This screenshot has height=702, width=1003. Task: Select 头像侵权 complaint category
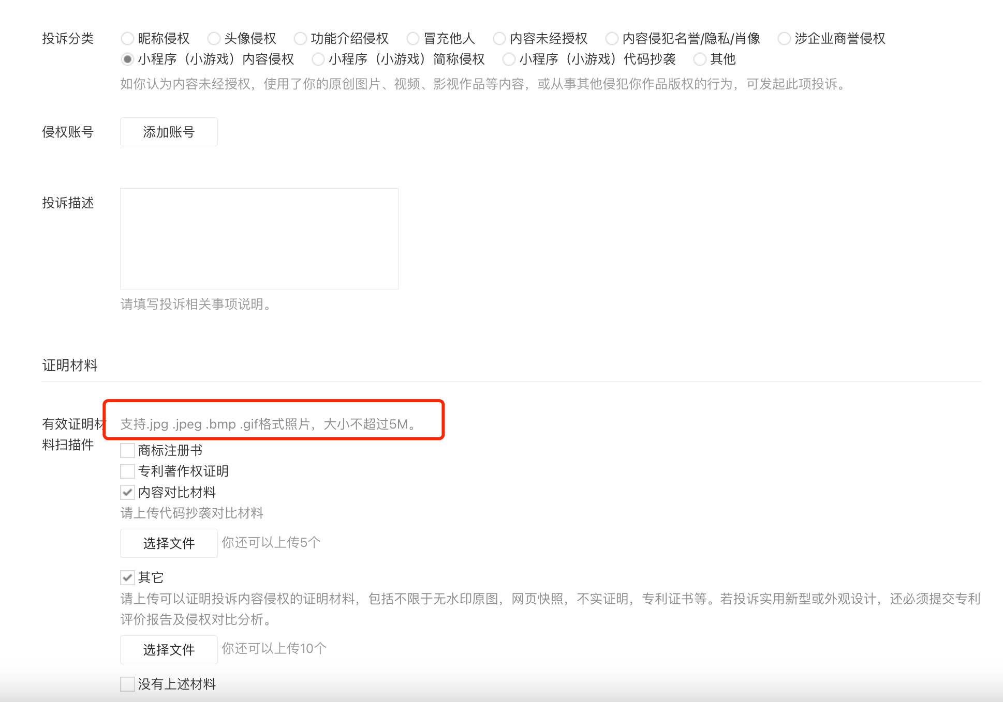pyautogui.click(x=214, y=39)
